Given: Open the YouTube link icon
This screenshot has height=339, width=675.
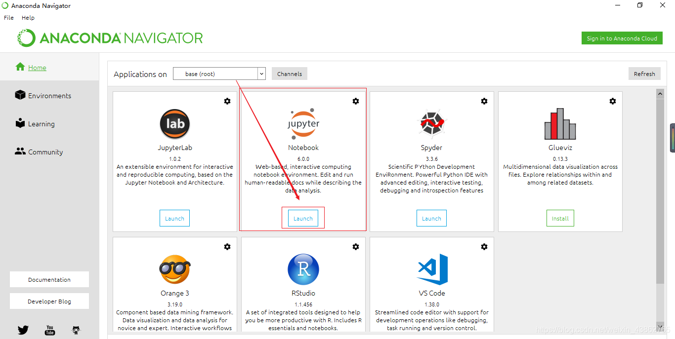Looking at the screenshot, I should (x=50, y=330).
